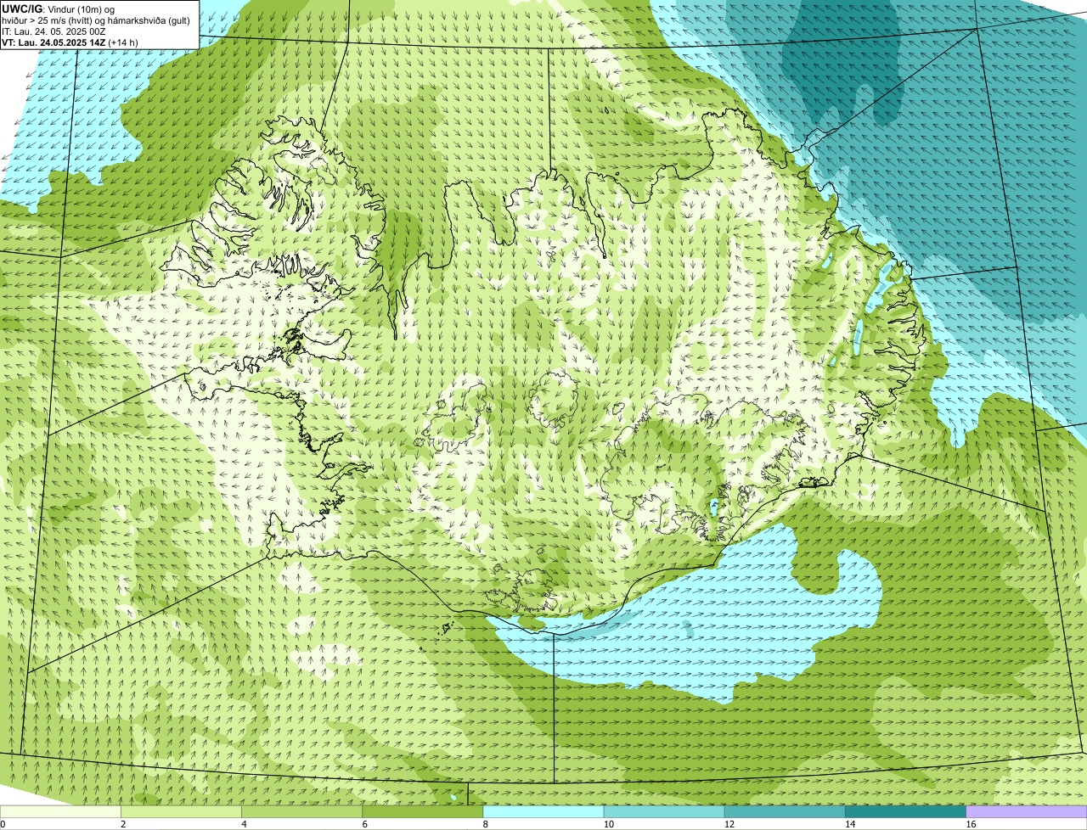The width and height of the screenshot is (1087, 830).
Task: Click the 14–16 m/s dark teal legend swatch
Action: point(906,811)
